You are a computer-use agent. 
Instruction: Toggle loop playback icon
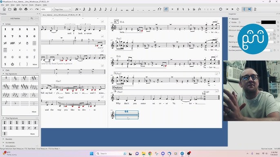pyautogui.click(x=238, y=9)
